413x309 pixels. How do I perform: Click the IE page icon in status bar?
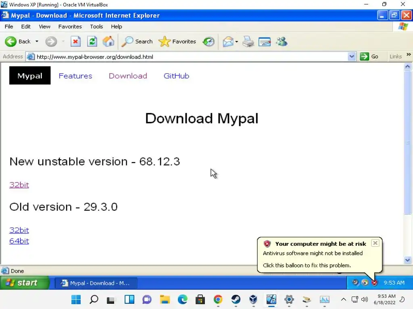click(x=5, y=271)
